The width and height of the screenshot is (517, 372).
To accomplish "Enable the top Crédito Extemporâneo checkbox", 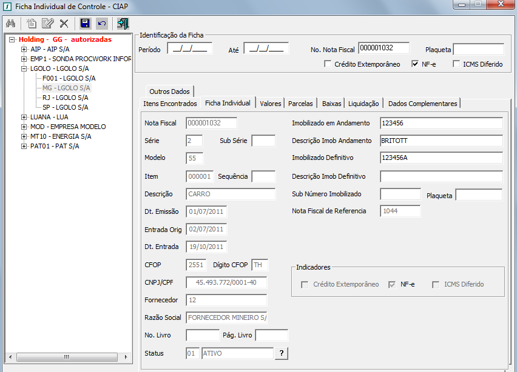I will pos(328,64).
